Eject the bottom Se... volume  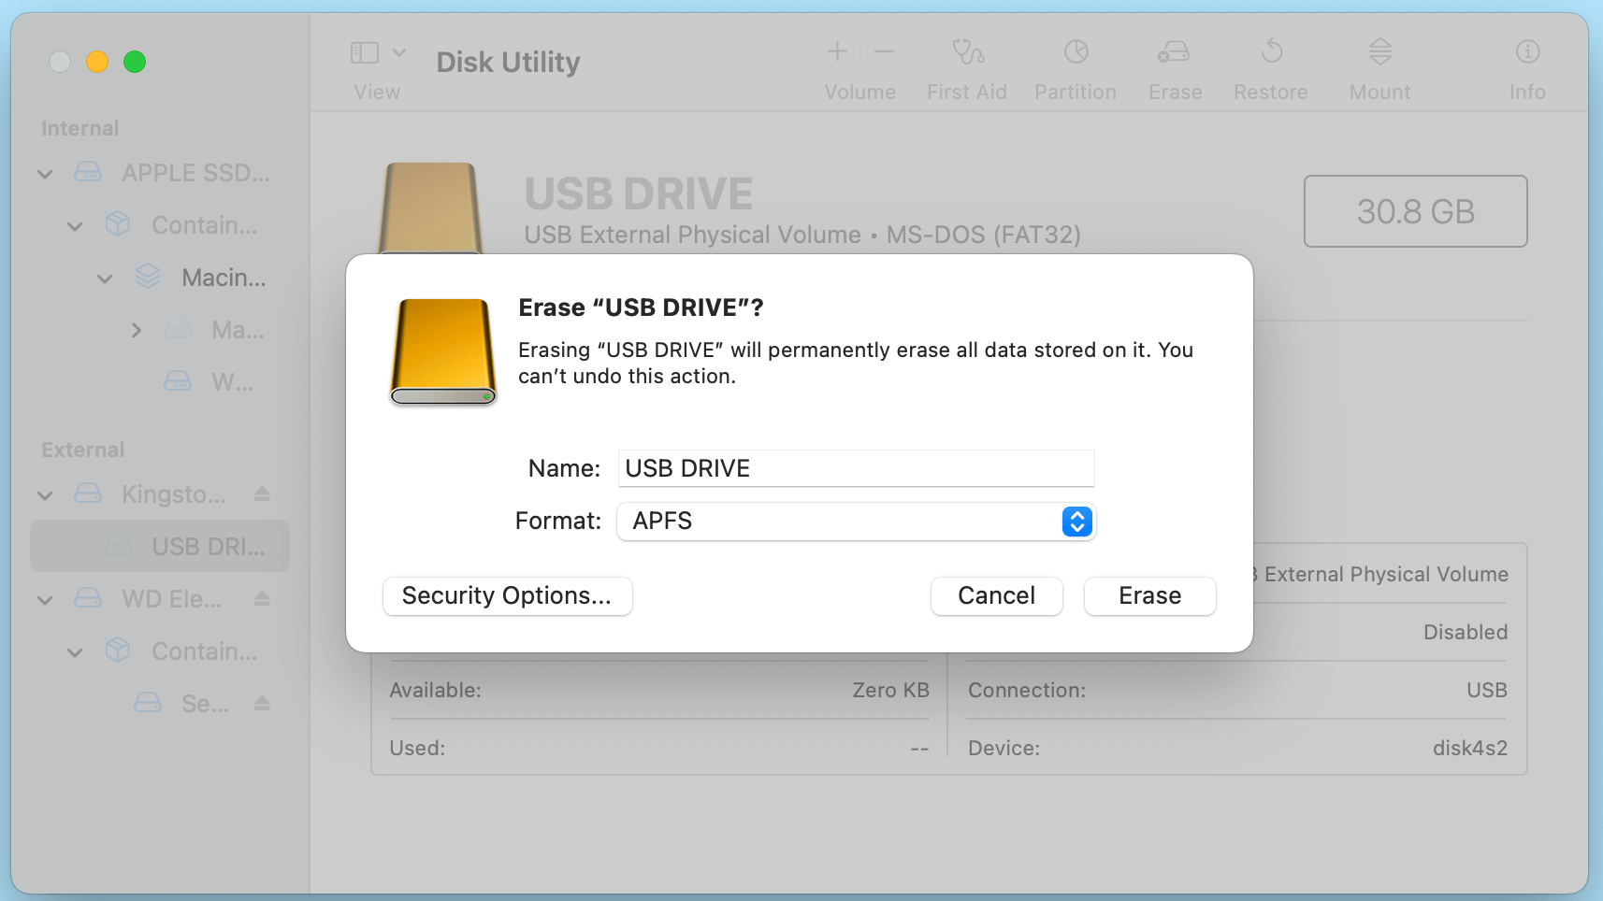coord(261,703)
